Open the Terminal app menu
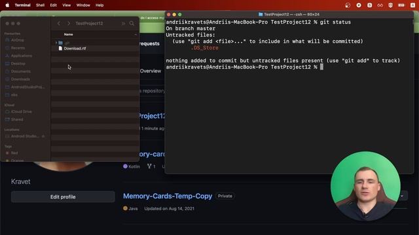The height and width of the screenshot is (235, 419). point(22,5)
